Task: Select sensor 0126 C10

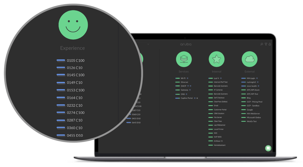Action: point(70,68)
